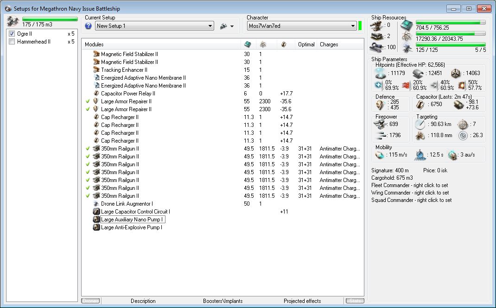496x308 pixels.
Task: Click the capacitor capacity icon showing 6750
Action: 420,105
